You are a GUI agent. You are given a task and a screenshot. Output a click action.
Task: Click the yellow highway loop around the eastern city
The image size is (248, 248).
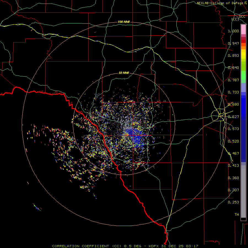(218, 115)
